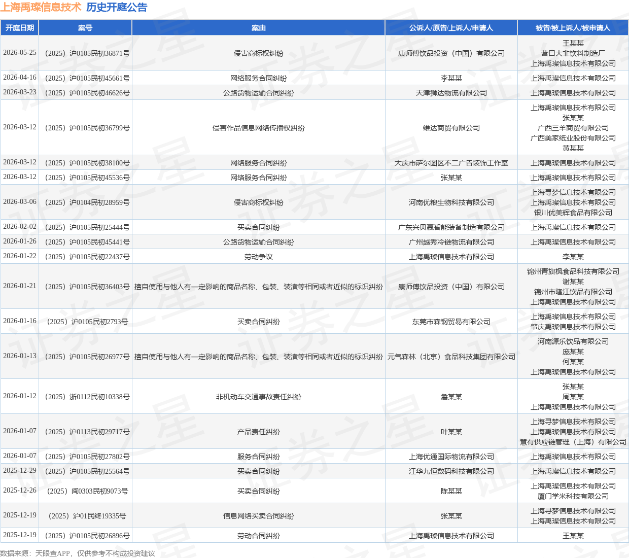Click plaintiff 广东兴贝赢智能装备制造有限公司
The height and width of the screenshot is (558, 629).
(451, 227)
